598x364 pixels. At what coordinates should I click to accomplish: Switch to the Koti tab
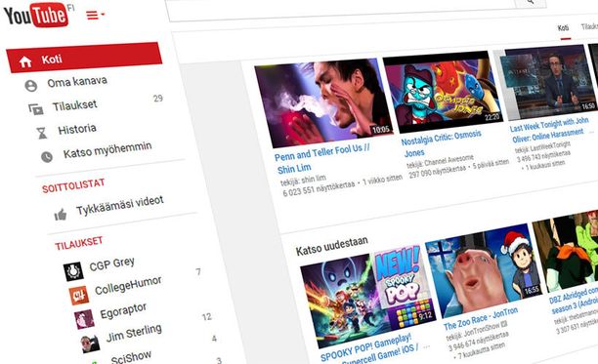pyautogui.click(x=563, y=27)
